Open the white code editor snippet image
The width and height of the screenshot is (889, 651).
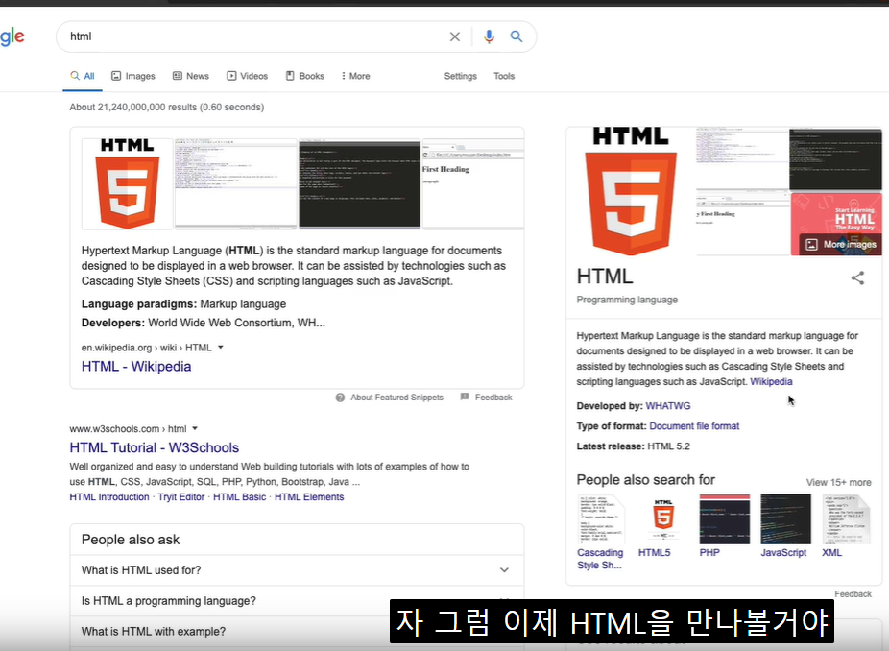(236, 184)
